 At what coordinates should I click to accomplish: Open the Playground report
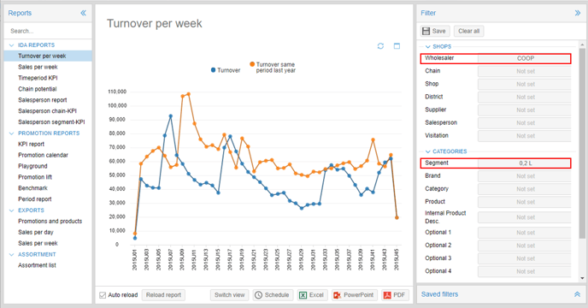pyautogui.click(x=32, y=166)
